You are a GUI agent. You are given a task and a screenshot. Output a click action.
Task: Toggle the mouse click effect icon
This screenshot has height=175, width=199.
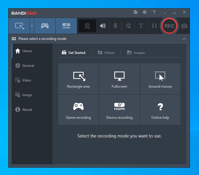[x=128, y=26]
